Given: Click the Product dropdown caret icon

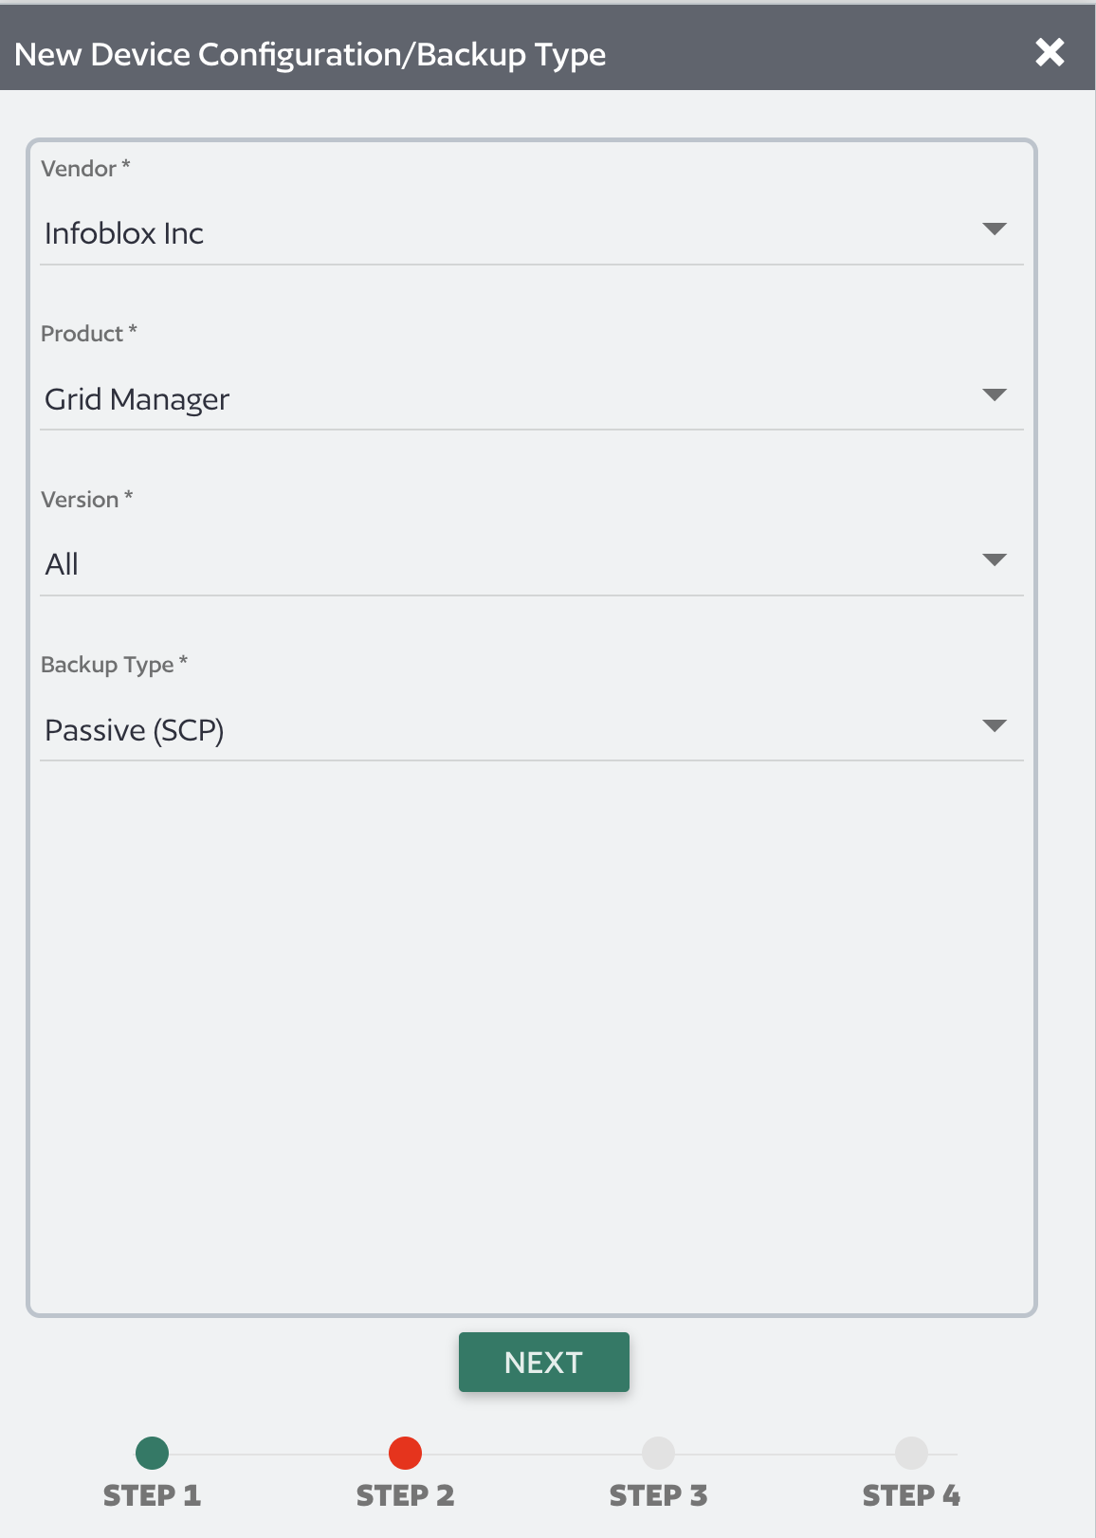Looking at the screenshot, I should click(996, 394).
